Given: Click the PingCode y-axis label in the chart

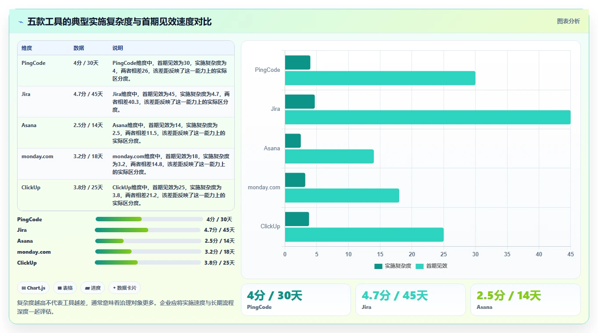Looking at the screenshot, I should (x=267, y=70).
